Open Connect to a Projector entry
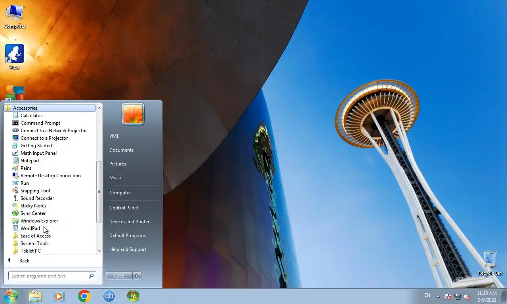This screenshot has height=304, width=507. (44, 138)
